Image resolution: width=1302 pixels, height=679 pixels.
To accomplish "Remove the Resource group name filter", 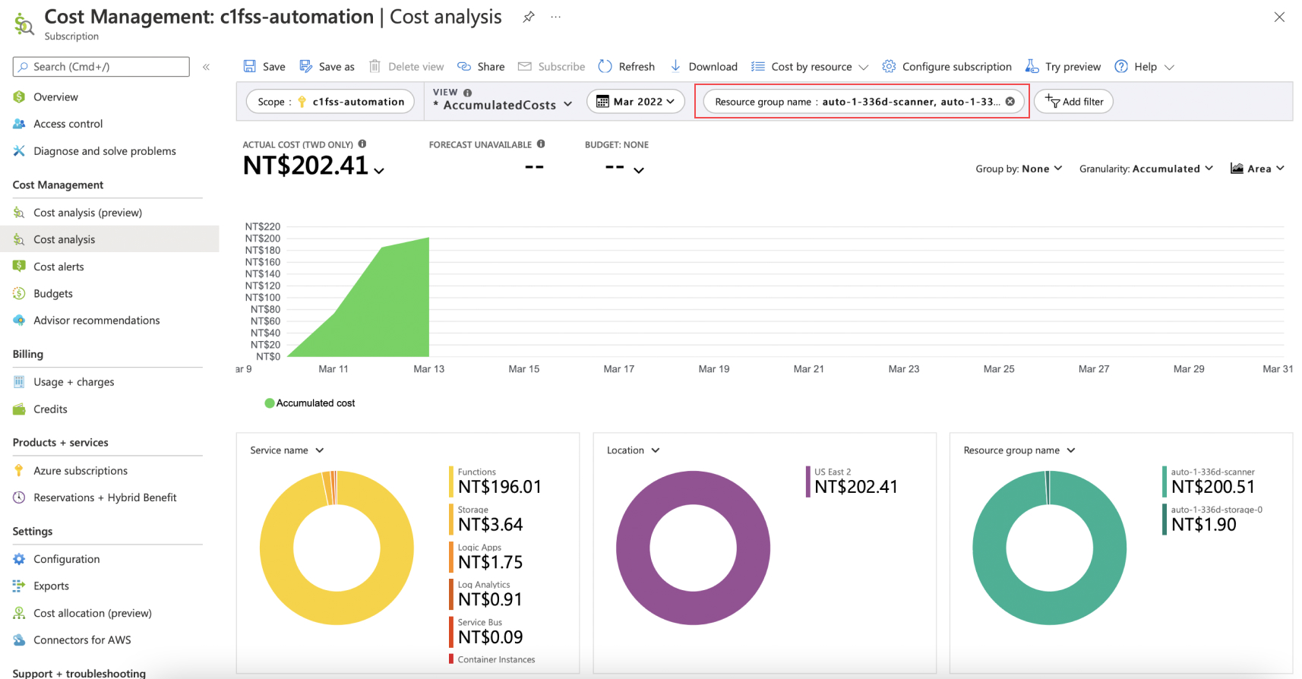I will pyautogui.click(x=1010, y=102).
